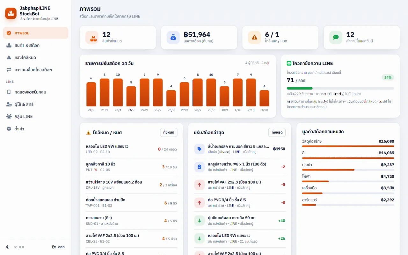The width and height of the screenshot is (408, 255).
Task: Go to the ภาพรวม overview page
Action: click(36, 33)
